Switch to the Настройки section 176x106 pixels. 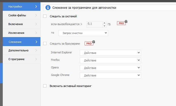point(21,7)
